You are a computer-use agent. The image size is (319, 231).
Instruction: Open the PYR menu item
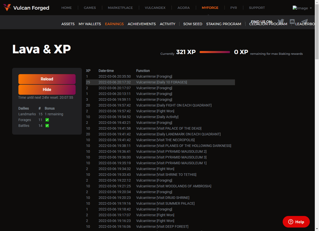[x=234, y=8]
